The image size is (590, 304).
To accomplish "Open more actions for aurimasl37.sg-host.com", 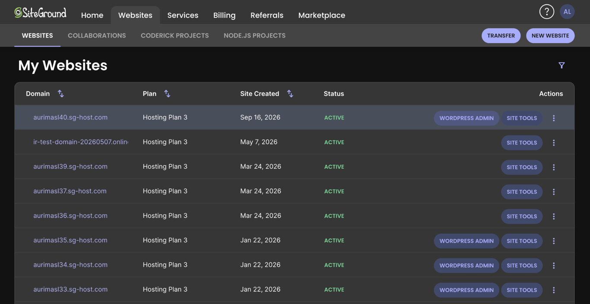I will point(554,192).
